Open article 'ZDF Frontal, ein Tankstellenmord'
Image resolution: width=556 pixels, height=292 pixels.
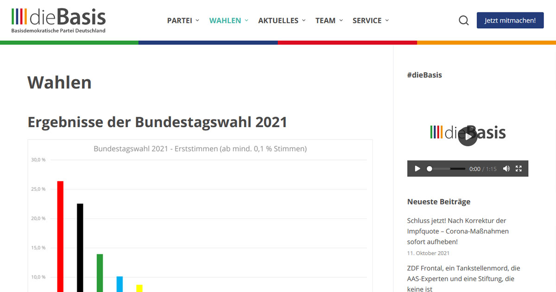tap(463, 278)
